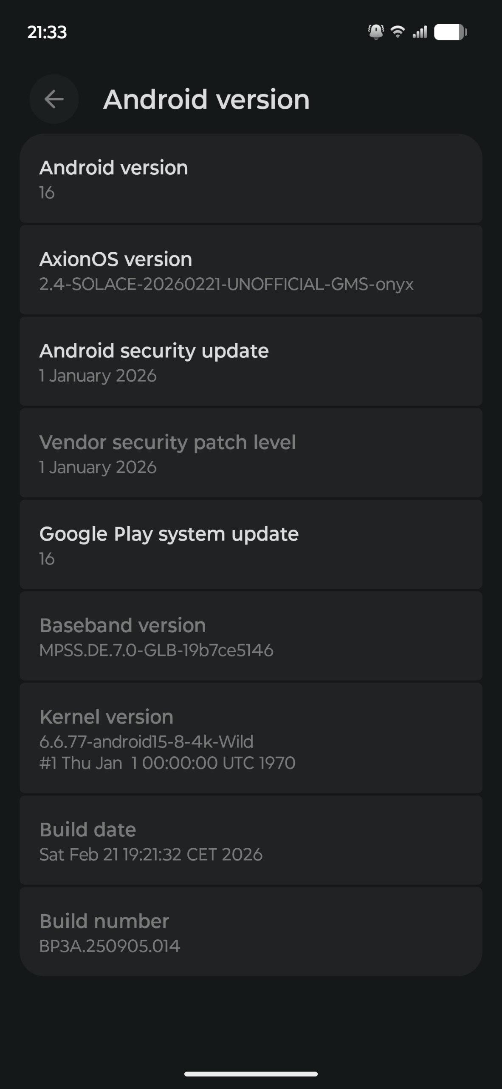Tap the AxionOS version row
Screen dimensions: 502x1089
(x=251, y=271)
